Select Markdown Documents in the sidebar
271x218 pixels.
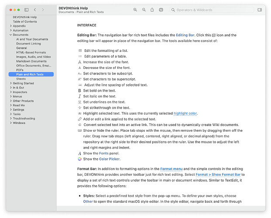(31, 61)
